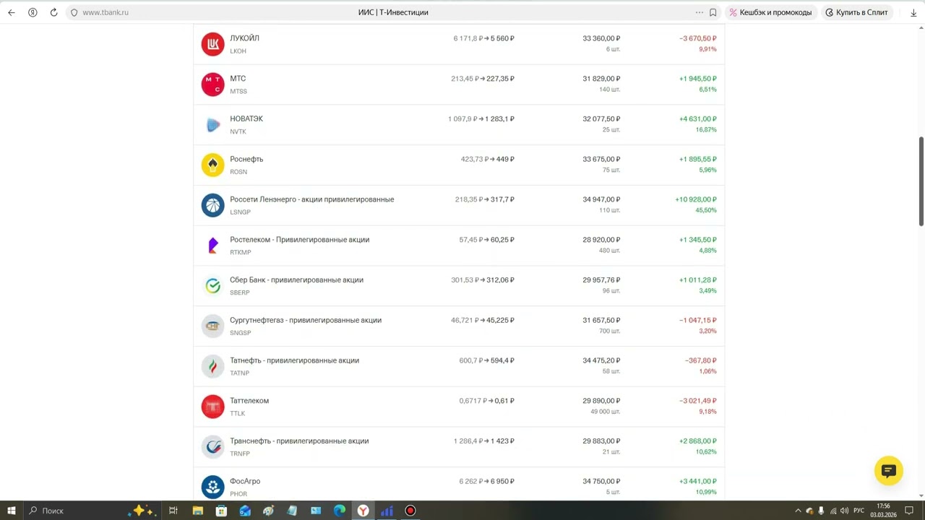Open notification center icon

coord(909,511)
